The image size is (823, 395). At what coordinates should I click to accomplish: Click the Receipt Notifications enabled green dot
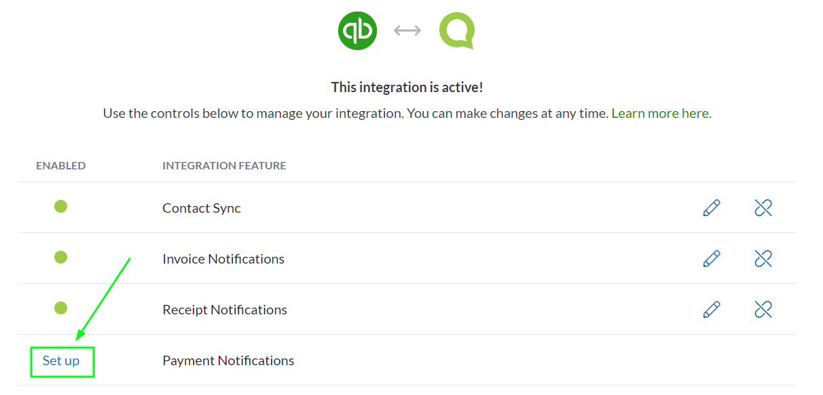60,308
